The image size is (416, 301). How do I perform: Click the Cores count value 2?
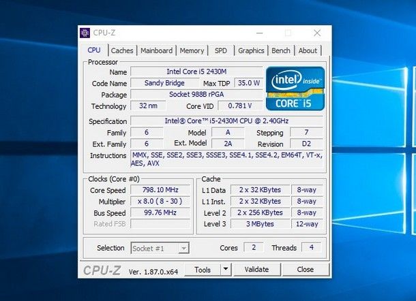tap(254, 247)
